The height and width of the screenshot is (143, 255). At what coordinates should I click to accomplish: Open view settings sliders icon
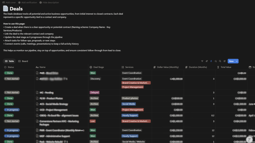point(225,61)
